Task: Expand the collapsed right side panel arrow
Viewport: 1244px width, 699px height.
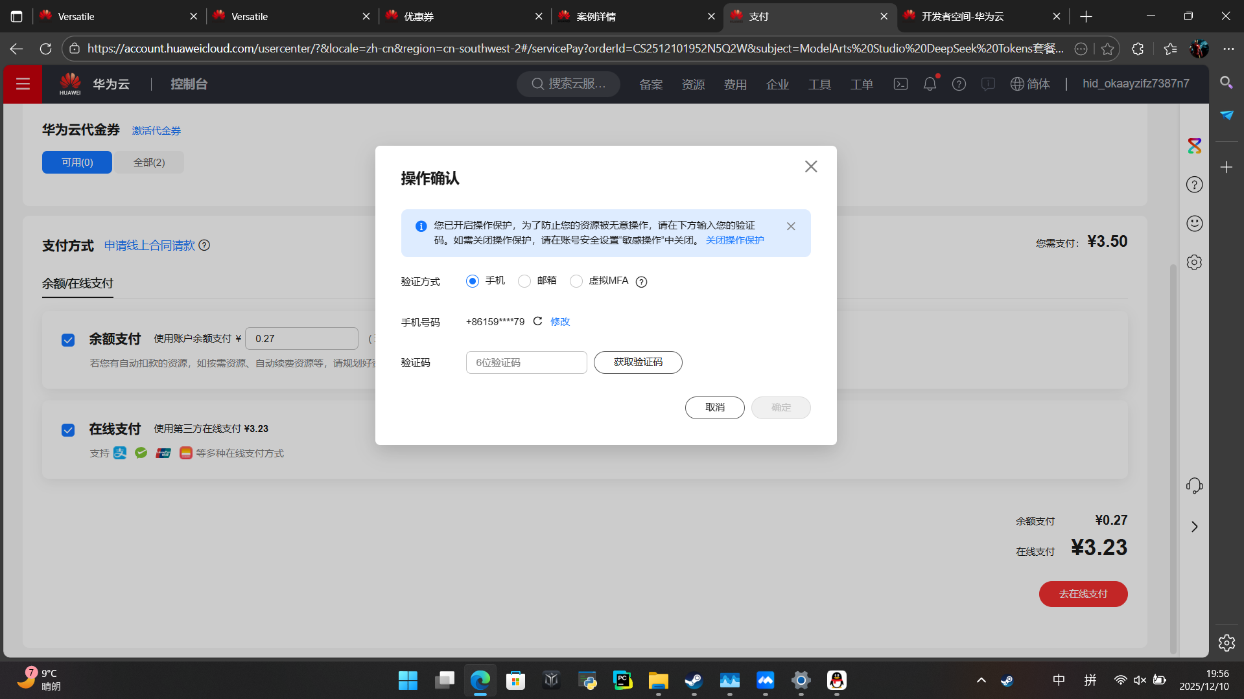Action: click(x=1194, y=527)
